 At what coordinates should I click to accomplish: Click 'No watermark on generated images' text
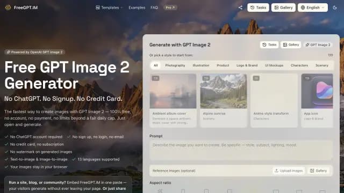pyautogui.click(x=41, y=152)
